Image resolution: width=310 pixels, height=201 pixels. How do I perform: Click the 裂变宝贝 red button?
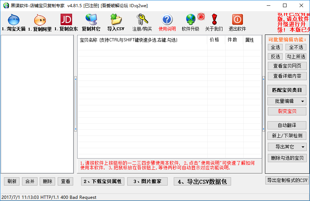(x=287, y=111)
